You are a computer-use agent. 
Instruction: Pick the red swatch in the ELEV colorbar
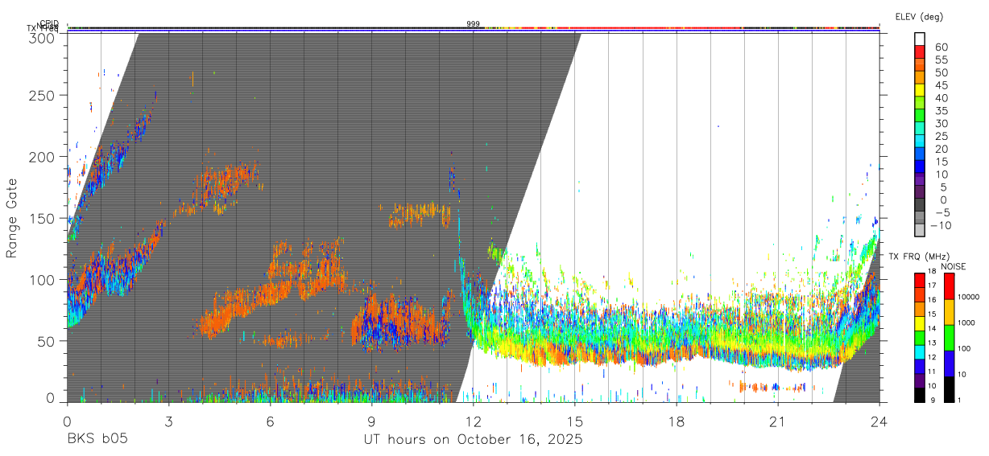pyautogui.click(x=920, y=51)
